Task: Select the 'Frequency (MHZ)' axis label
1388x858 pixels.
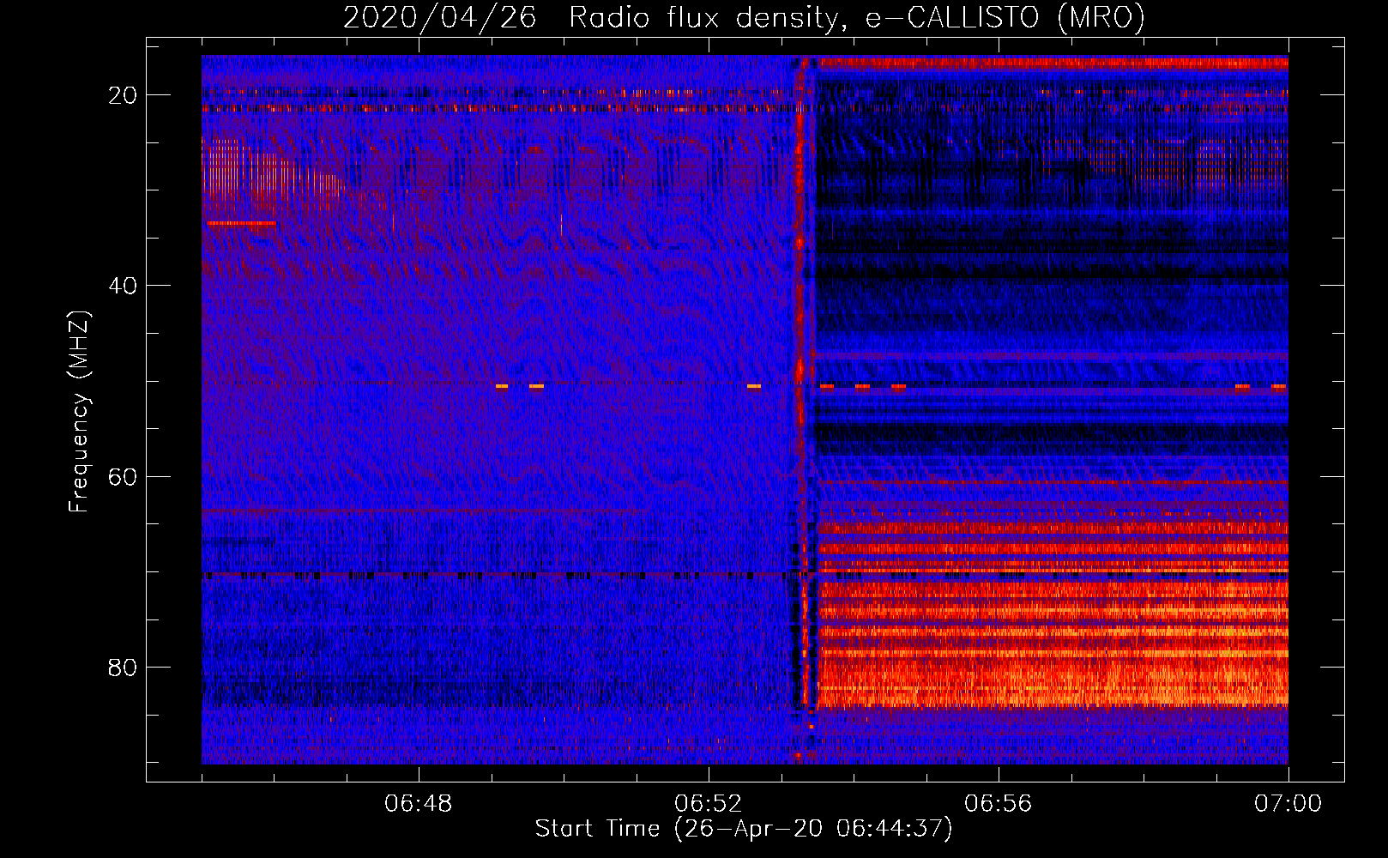Action: click(79, 412)
